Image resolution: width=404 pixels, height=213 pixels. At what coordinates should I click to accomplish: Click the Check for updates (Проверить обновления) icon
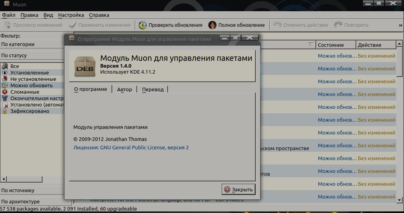pyautogui.click(x=143, y=25)
